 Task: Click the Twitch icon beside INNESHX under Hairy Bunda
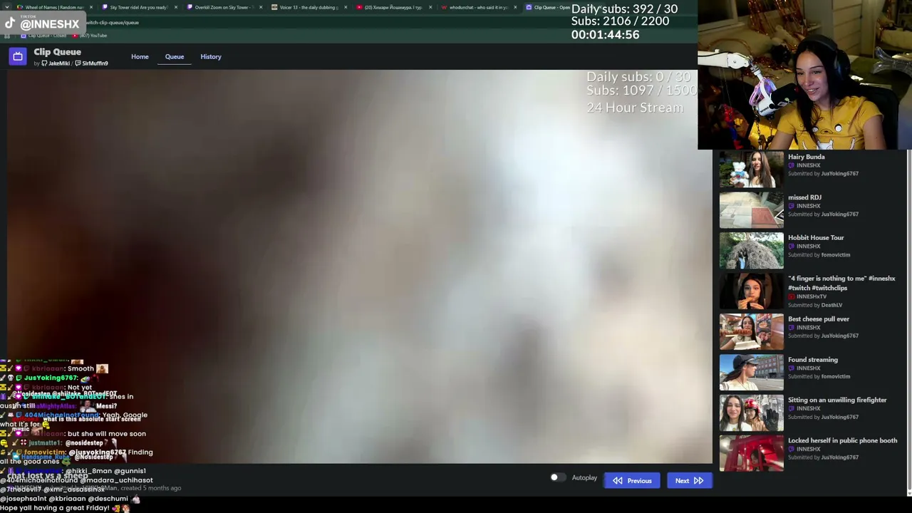tap(792, 165)
